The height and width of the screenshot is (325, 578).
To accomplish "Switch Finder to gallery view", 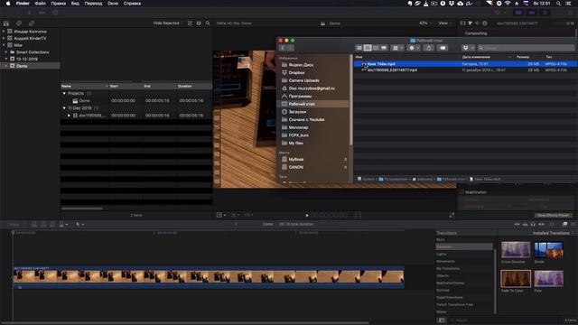I will (x=384, y=48).
